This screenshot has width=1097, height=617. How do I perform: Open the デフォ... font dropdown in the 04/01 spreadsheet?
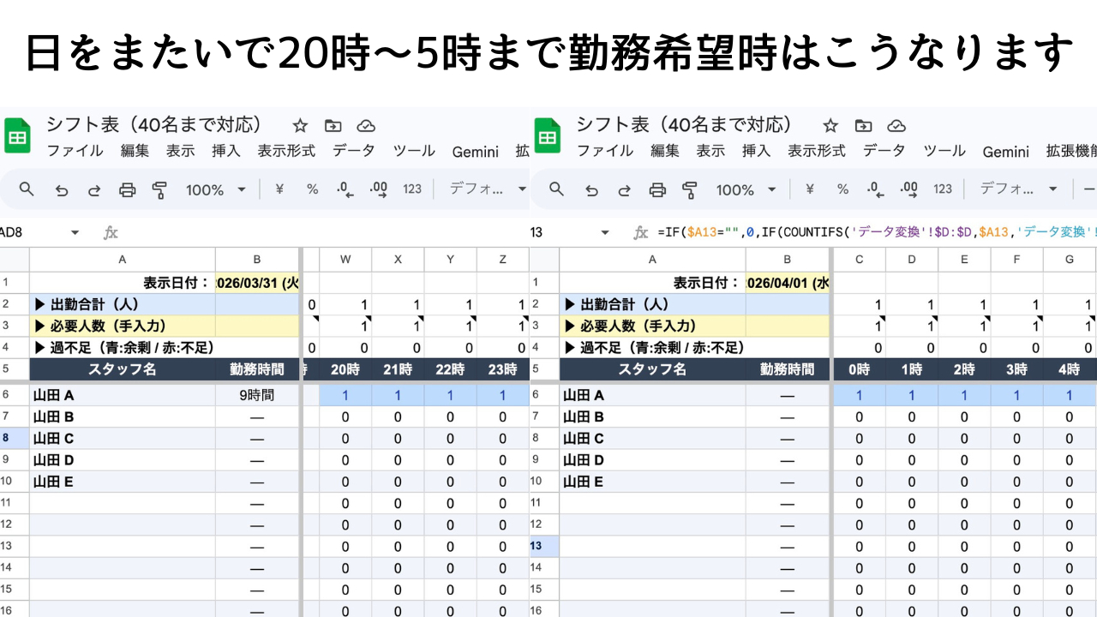pos(1018,189)
